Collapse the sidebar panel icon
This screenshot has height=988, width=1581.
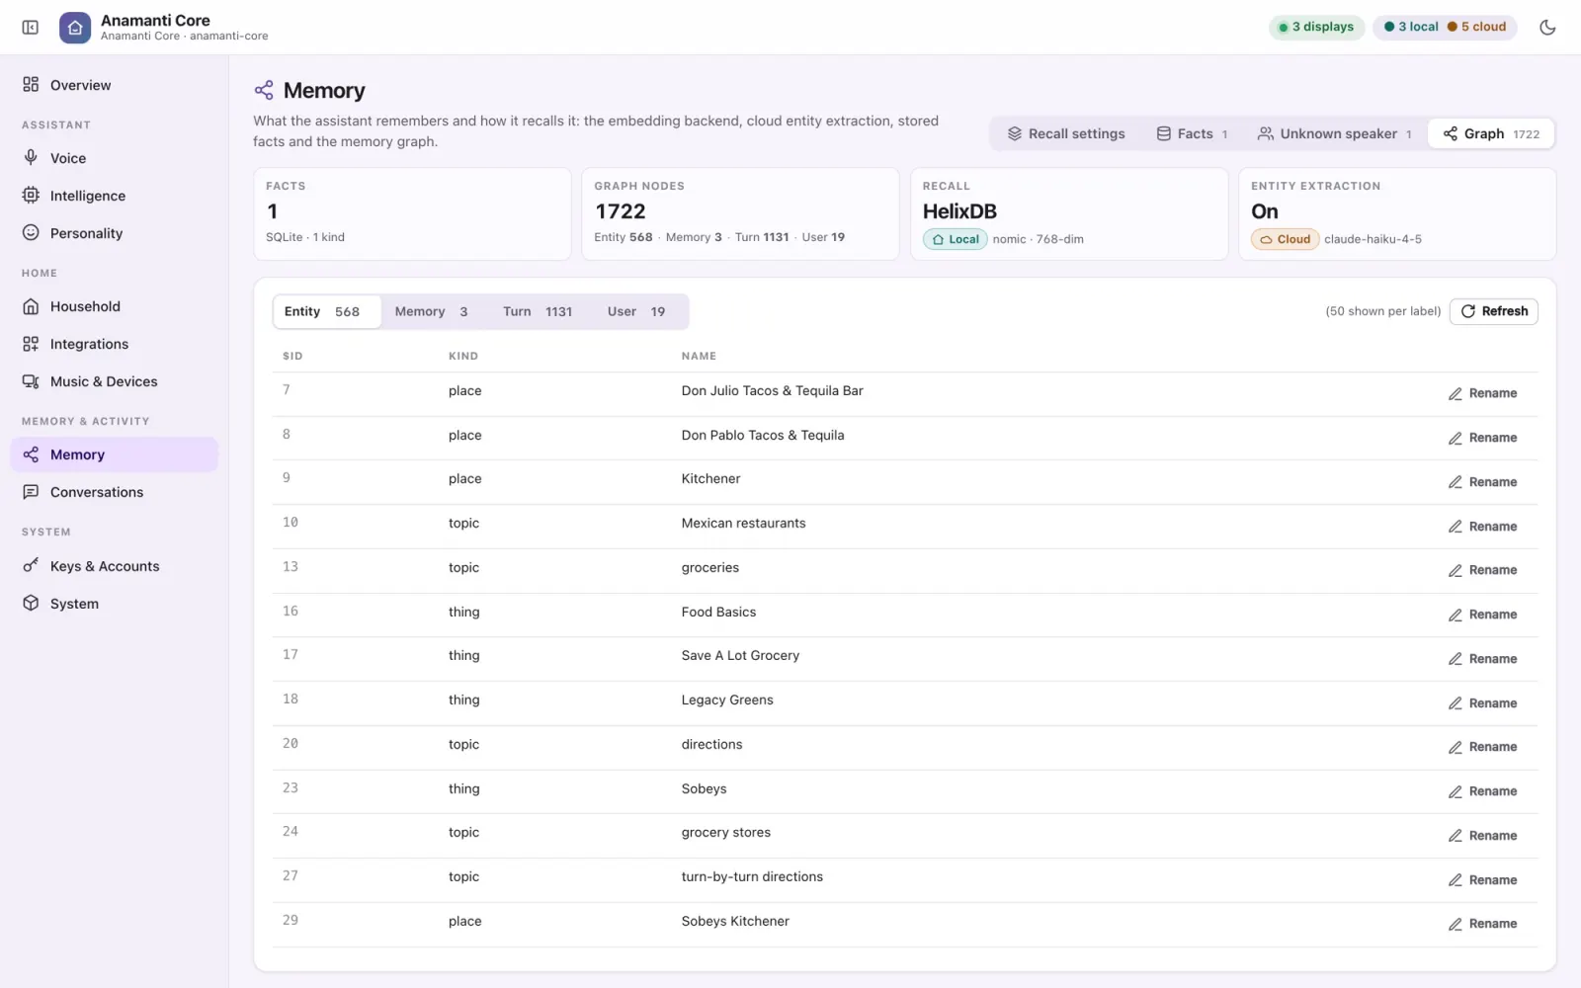tap(31, 28)
